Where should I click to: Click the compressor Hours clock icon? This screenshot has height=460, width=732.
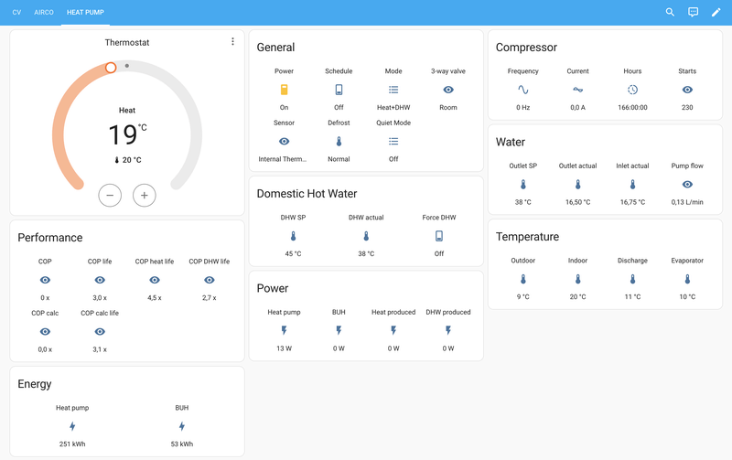[632, 90]
